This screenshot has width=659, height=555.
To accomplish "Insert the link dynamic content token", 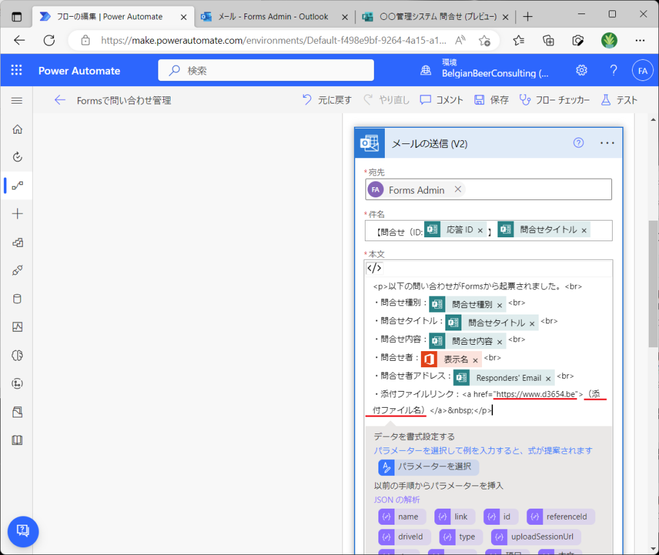I will 455,517.
